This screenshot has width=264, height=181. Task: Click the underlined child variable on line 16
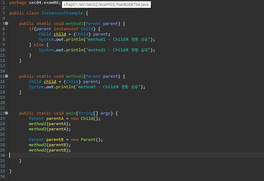(x=50, y=82)
